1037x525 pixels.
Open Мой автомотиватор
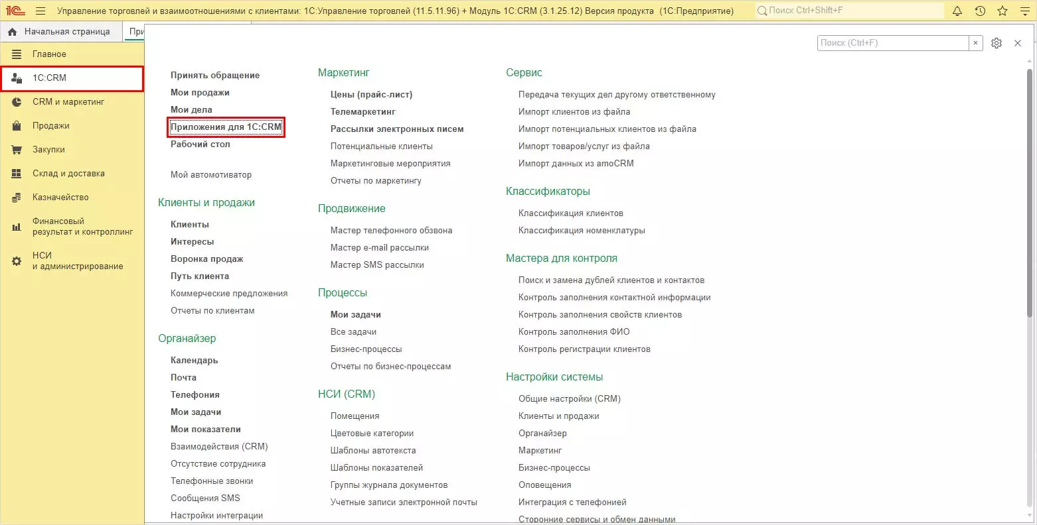[x=211, y=175]
